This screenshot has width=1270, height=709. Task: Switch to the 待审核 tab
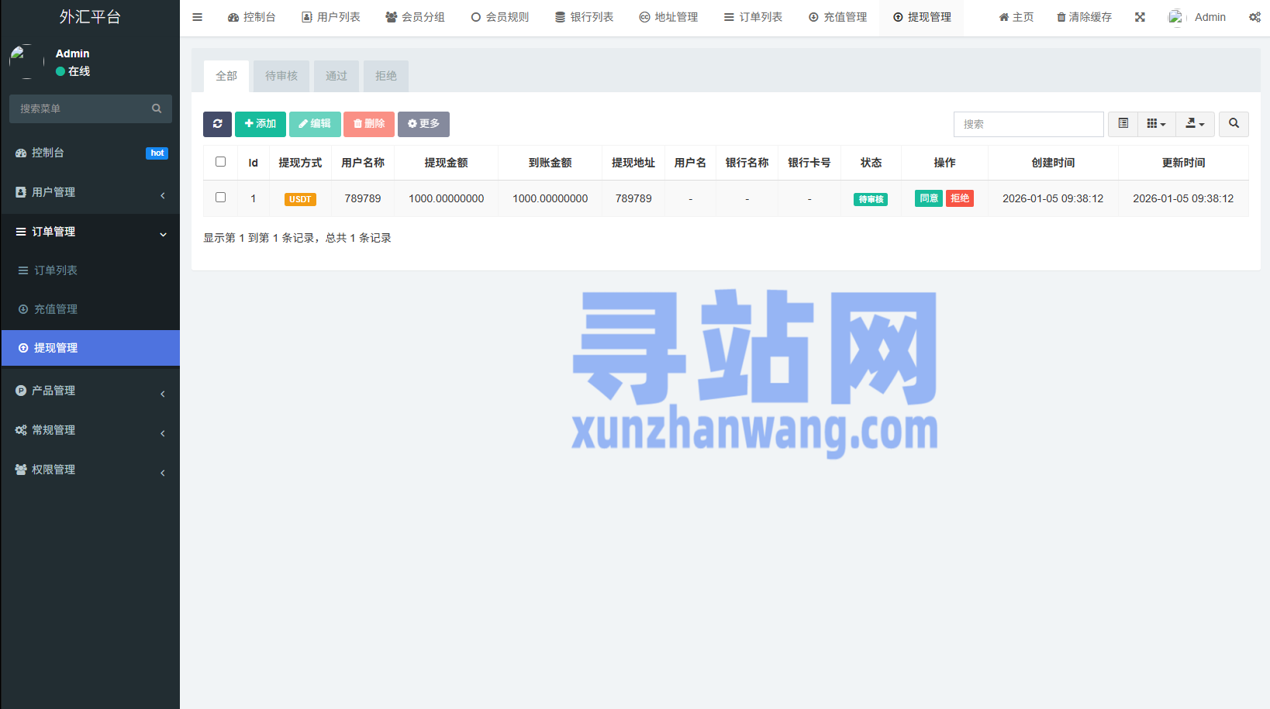pos(281,76)
